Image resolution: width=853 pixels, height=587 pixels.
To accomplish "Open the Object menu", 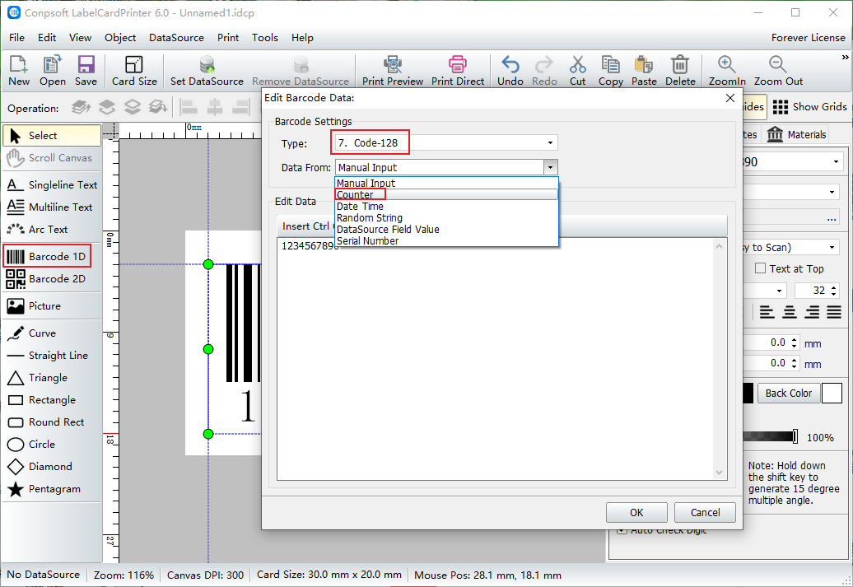I will coord(120,38).
